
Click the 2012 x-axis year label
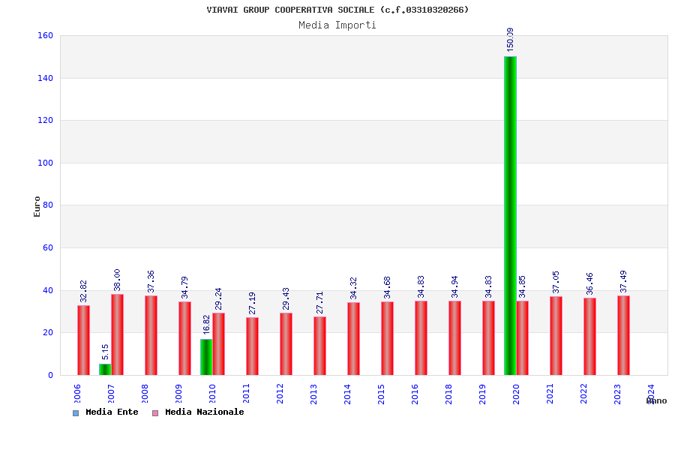point(280,394)
